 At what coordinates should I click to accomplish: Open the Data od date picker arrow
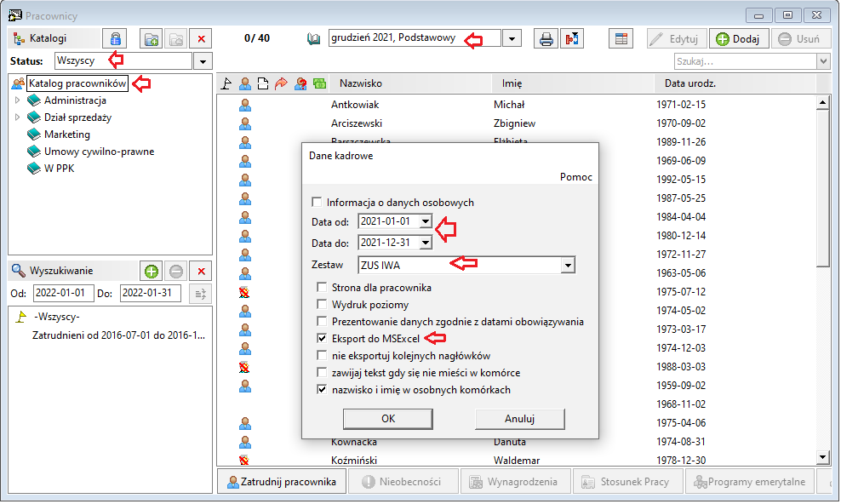(426, 220)
